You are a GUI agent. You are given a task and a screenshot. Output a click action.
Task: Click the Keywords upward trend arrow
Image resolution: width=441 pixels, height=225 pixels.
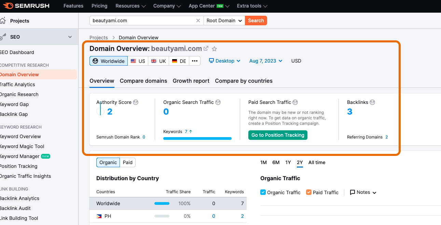[191, 131]
